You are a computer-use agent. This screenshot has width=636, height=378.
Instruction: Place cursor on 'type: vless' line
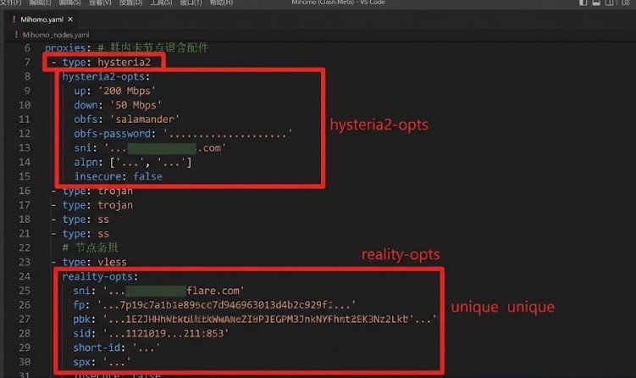tap(94, 262)
